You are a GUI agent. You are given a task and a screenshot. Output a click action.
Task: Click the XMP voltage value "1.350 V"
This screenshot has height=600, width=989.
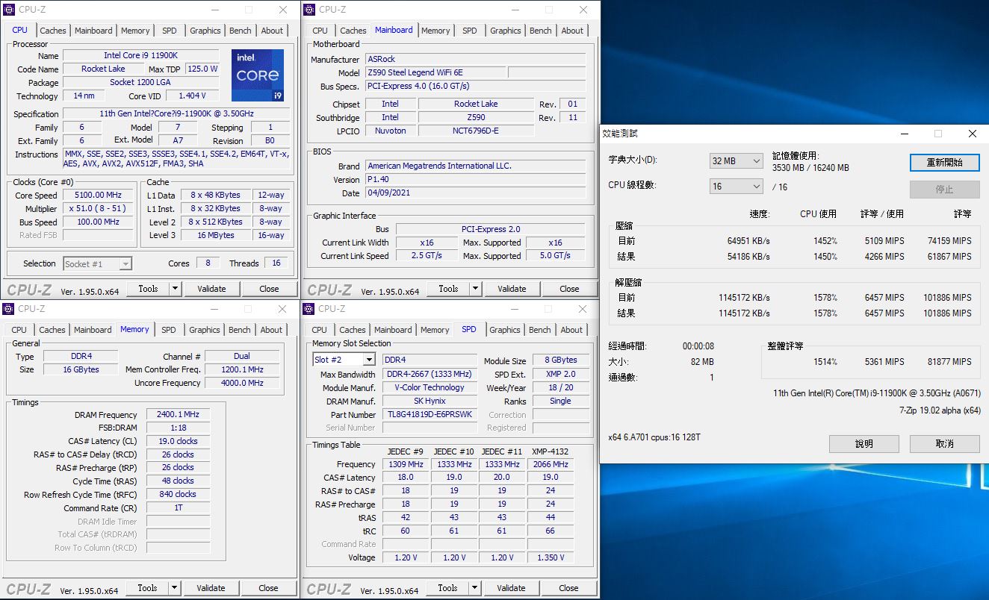[x=551, y=557]
